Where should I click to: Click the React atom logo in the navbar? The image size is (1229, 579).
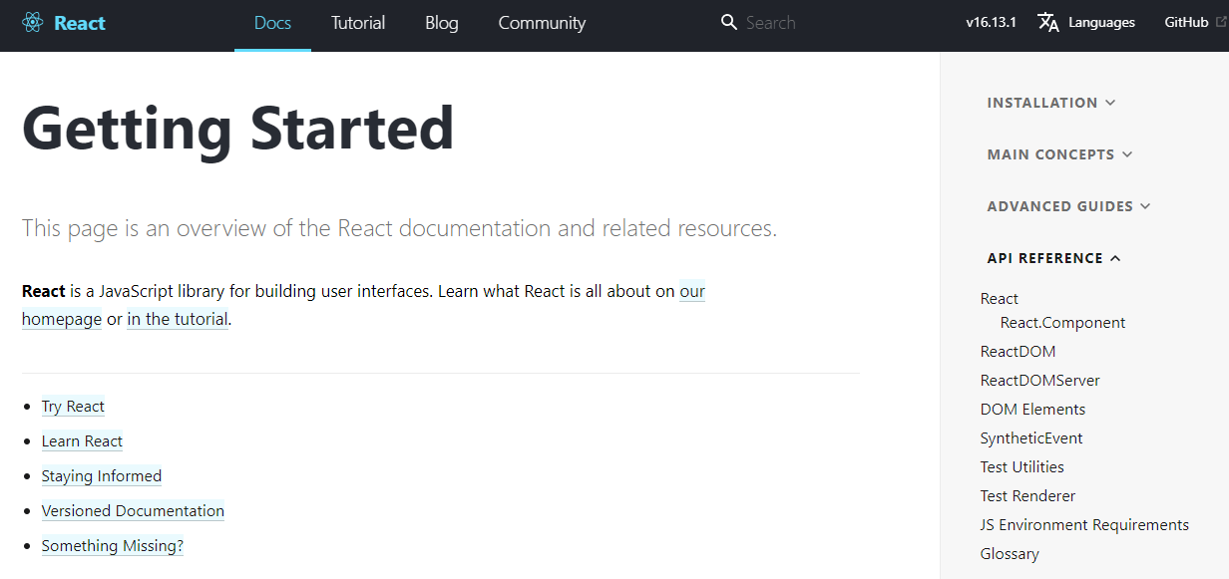pyautogui.click(x=33, y=22)
